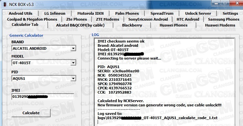Activate the Calculator Tab
243x126 pixels.
pyautogui.click(x=25, y=25)
